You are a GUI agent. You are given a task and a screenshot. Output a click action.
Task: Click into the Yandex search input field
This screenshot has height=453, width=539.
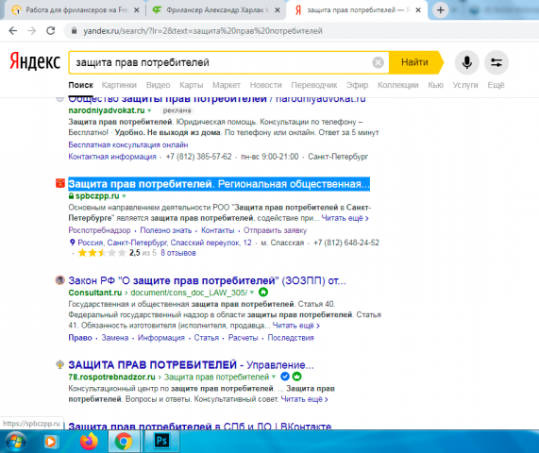click(x=220, y=62)
